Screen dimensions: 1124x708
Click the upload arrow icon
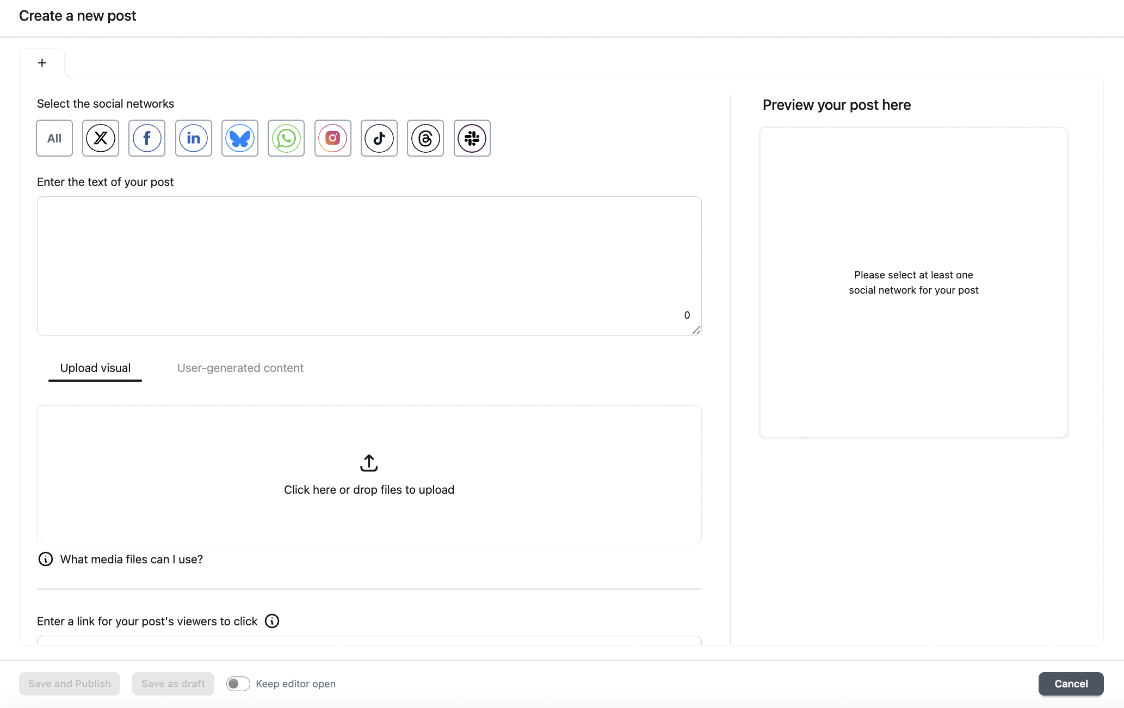coord(369,463)
